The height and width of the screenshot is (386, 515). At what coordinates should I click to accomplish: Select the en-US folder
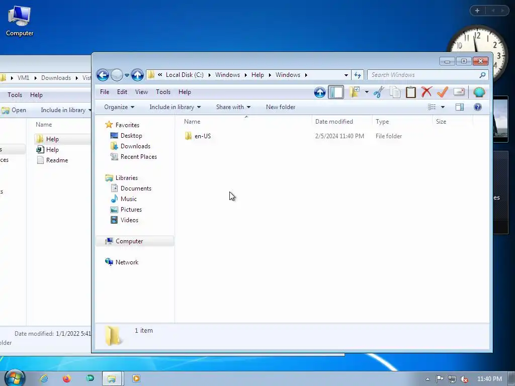(x=198, y=136)
